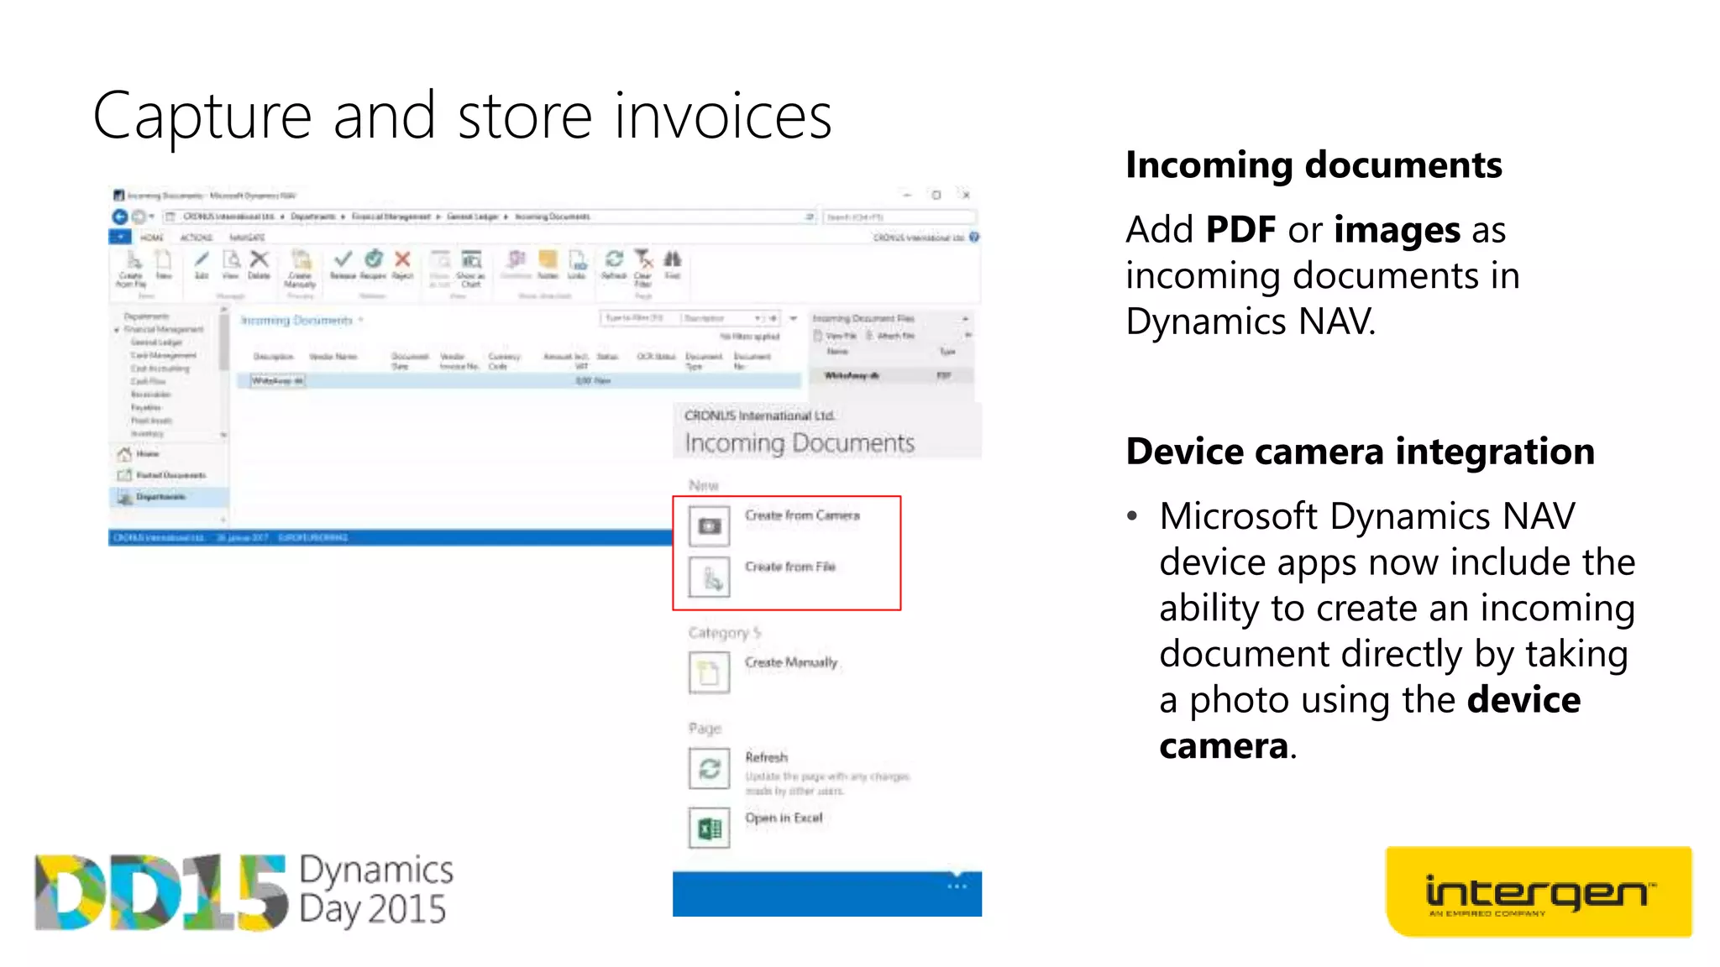Click the Vendor Name column header
Viewport: 1720px width, 967px height.
click(x=333, y=357)
